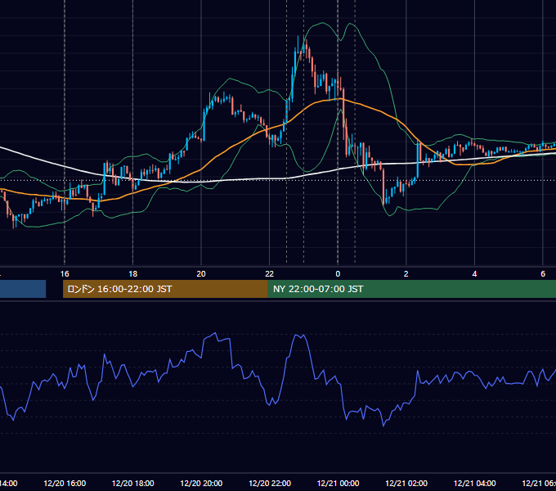
Task: Click the 12/20 20:00 date label
Action: pyautogui.click(x=201, y=483)
